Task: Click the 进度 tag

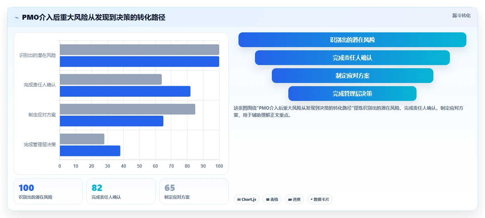Action: tap(294, 199)
